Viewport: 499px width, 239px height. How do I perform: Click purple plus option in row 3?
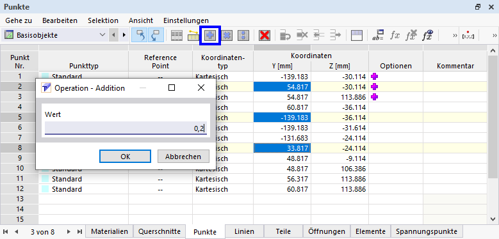pyautogui.click(x=375, y=96)
